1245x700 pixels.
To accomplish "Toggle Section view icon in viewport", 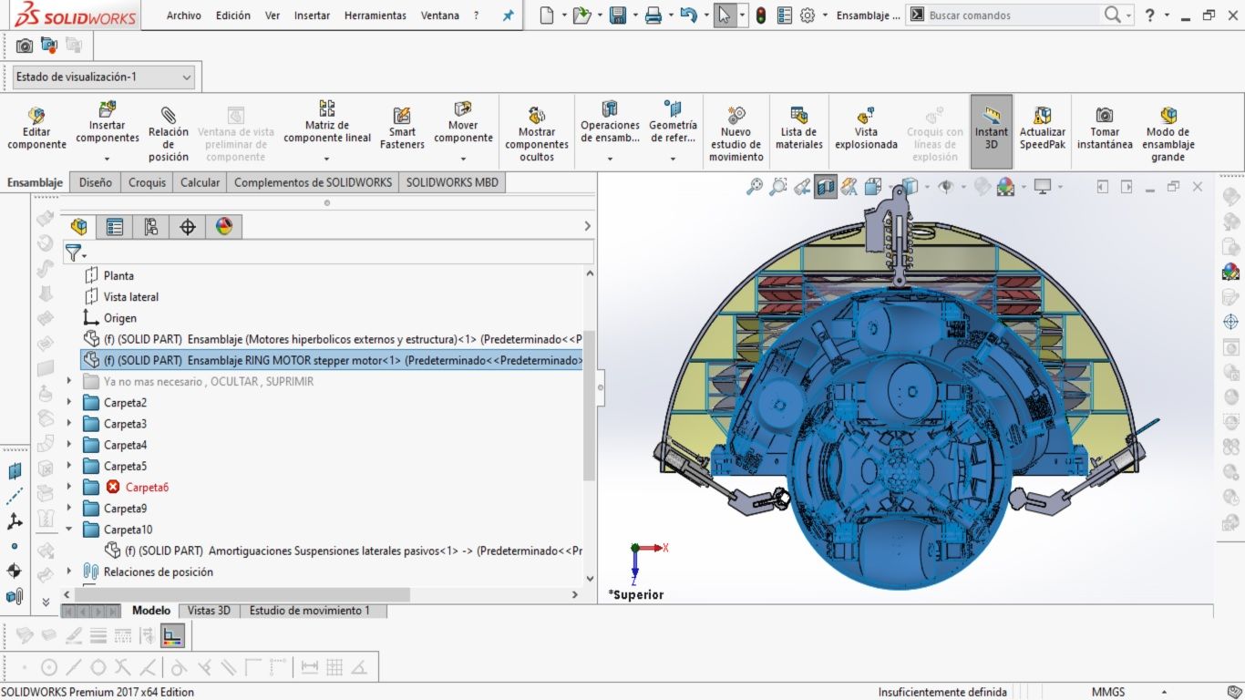I will pos(826,187).
